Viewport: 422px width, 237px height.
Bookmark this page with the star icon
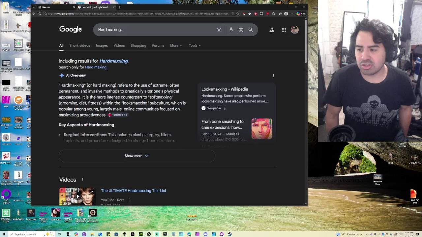[238, 13]
